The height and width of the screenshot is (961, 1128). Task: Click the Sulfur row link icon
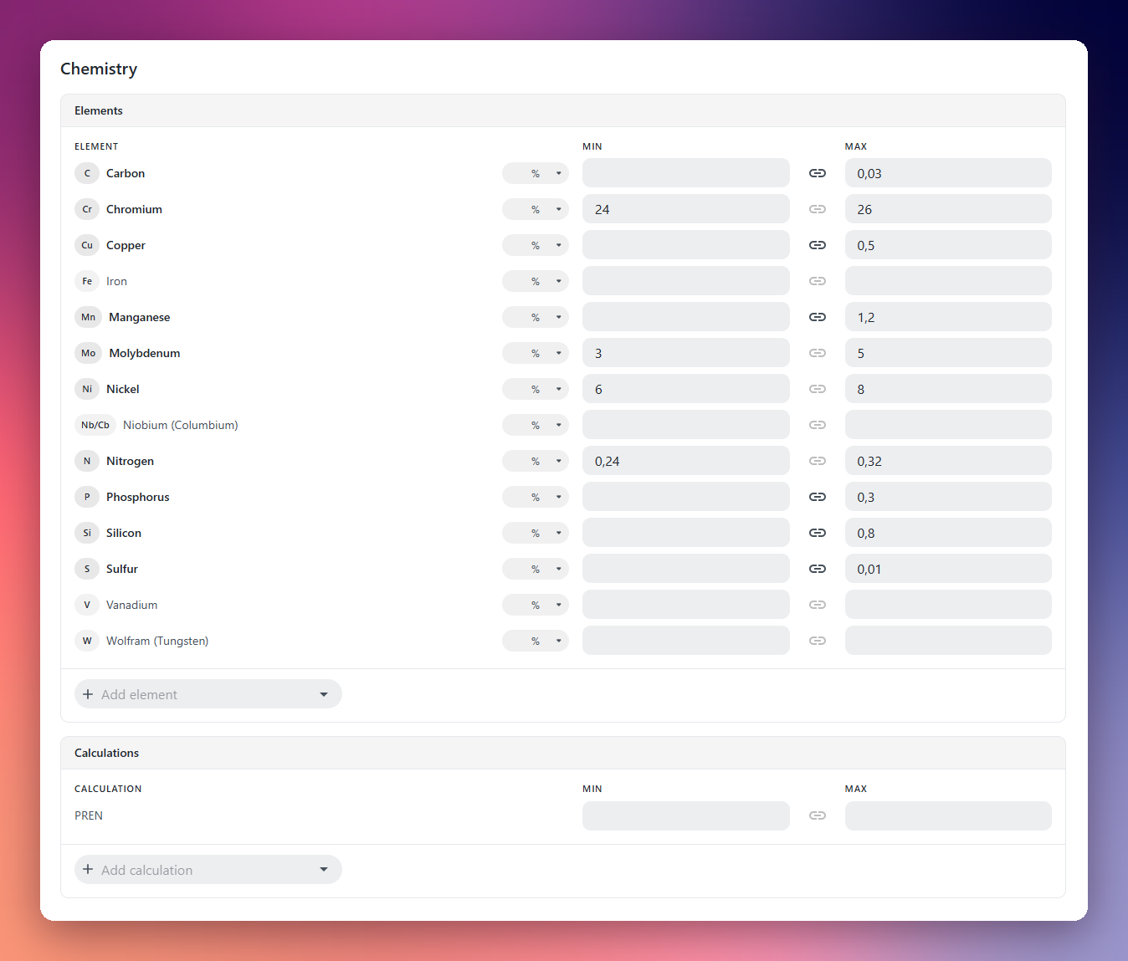click(x=818, y=569)
